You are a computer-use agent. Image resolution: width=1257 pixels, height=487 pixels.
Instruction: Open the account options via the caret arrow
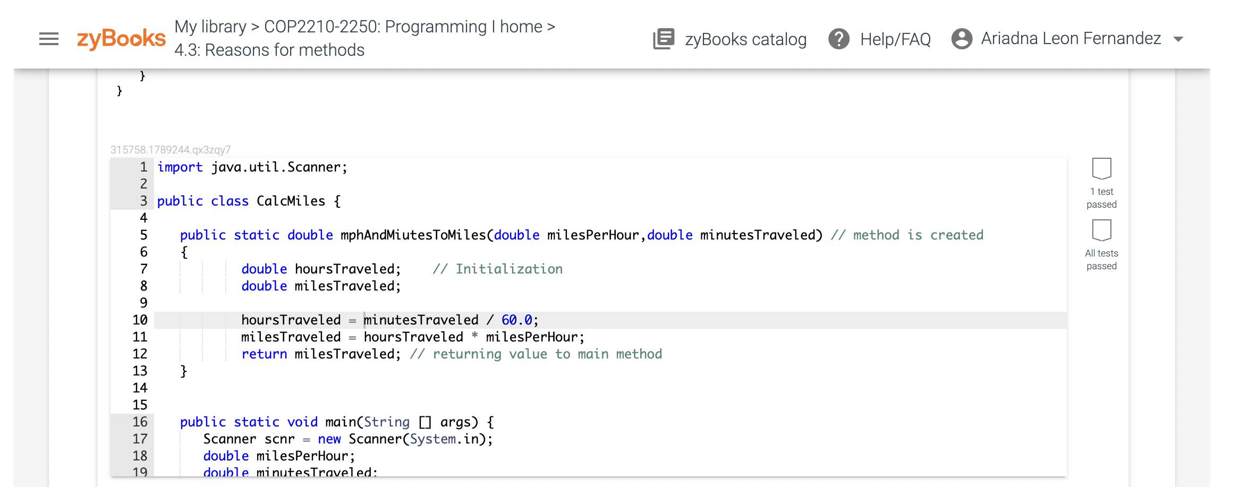click(1178, 39)
